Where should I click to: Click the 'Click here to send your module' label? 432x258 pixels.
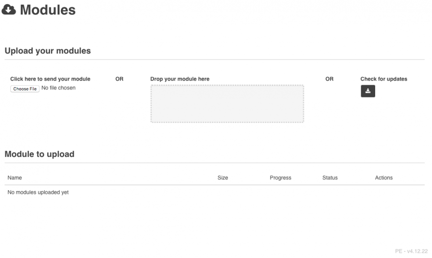50,79
